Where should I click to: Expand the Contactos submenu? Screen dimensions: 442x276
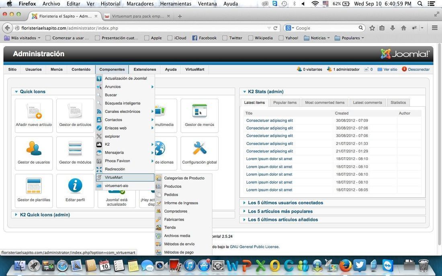pyautogui.click(x=125, y=120)
